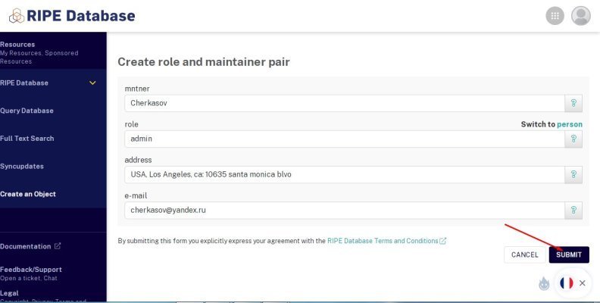Click the flame icon near the flag
Screen dimensions: 600x303
click(x=544, y=283)
